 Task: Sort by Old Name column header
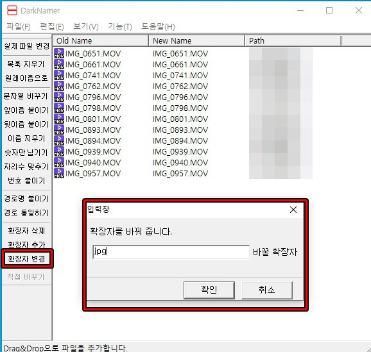point(101,40)
